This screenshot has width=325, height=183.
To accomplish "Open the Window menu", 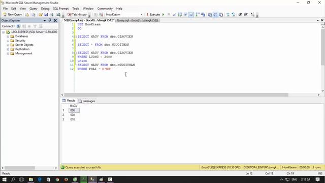I will (88, 9).
